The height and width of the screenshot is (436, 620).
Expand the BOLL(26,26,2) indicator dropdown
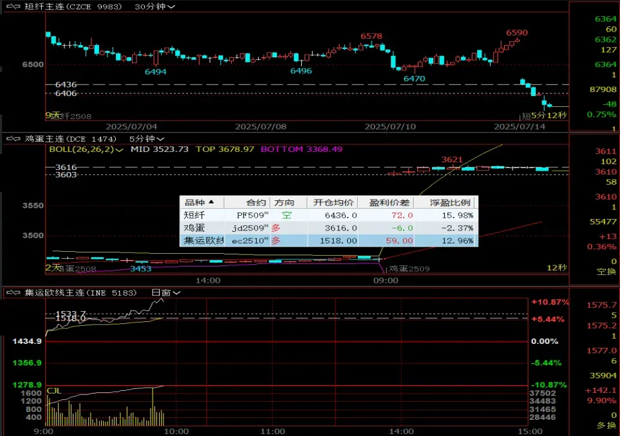(86, 149)
